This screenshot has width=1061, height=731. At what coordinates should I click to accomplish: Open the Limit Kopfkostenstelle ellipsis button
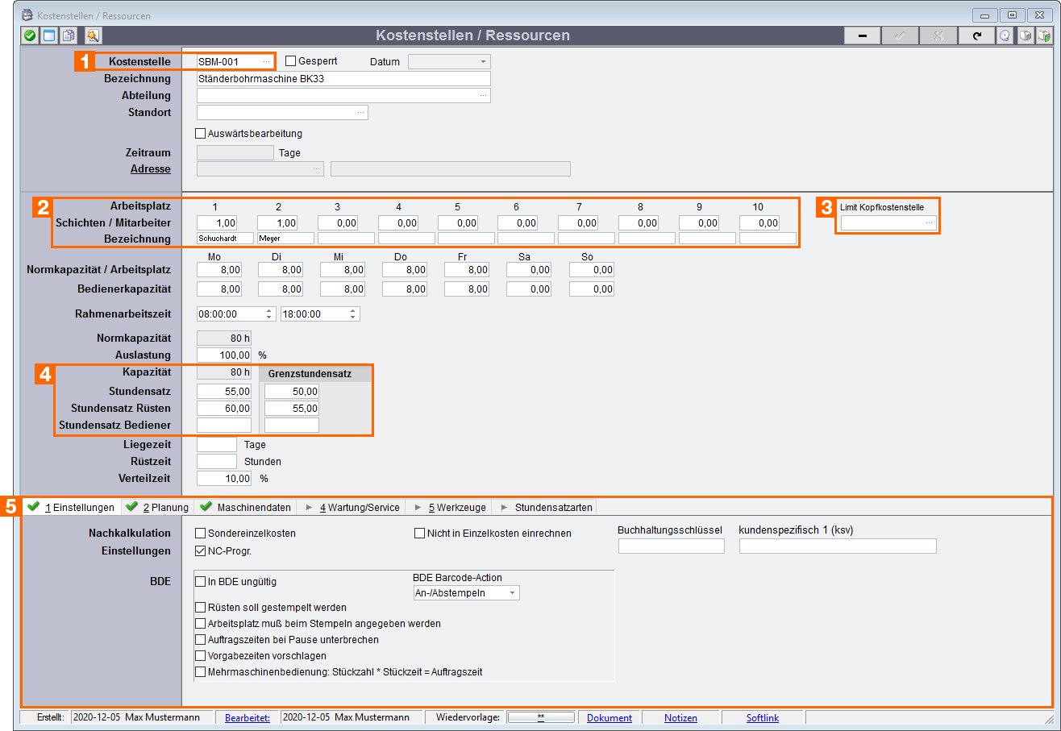930,222
